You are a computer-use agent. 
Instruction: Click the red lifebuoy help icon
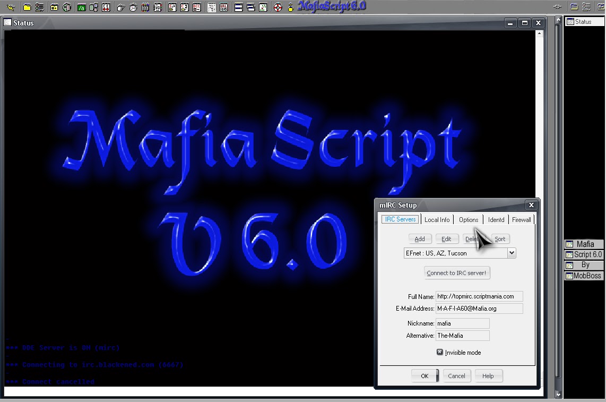pos(278,7)
